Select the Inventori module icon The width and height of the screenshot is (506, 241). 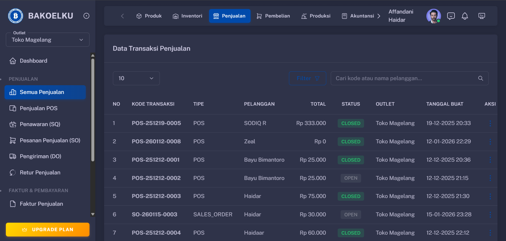pos(176,16)
